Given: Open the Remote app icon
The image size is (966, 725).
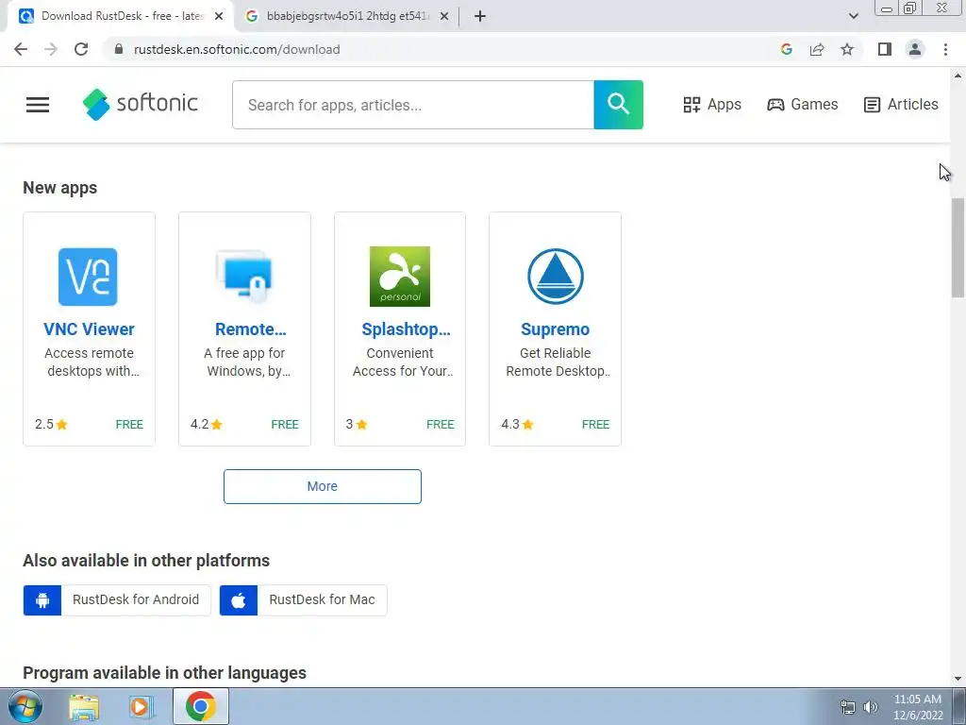Looking at the screenshot, I should (244, 277).
